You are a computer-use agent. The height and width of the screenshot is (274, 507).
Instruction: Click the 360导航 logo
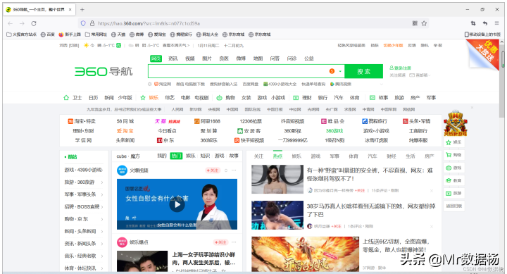pos(104,71)
